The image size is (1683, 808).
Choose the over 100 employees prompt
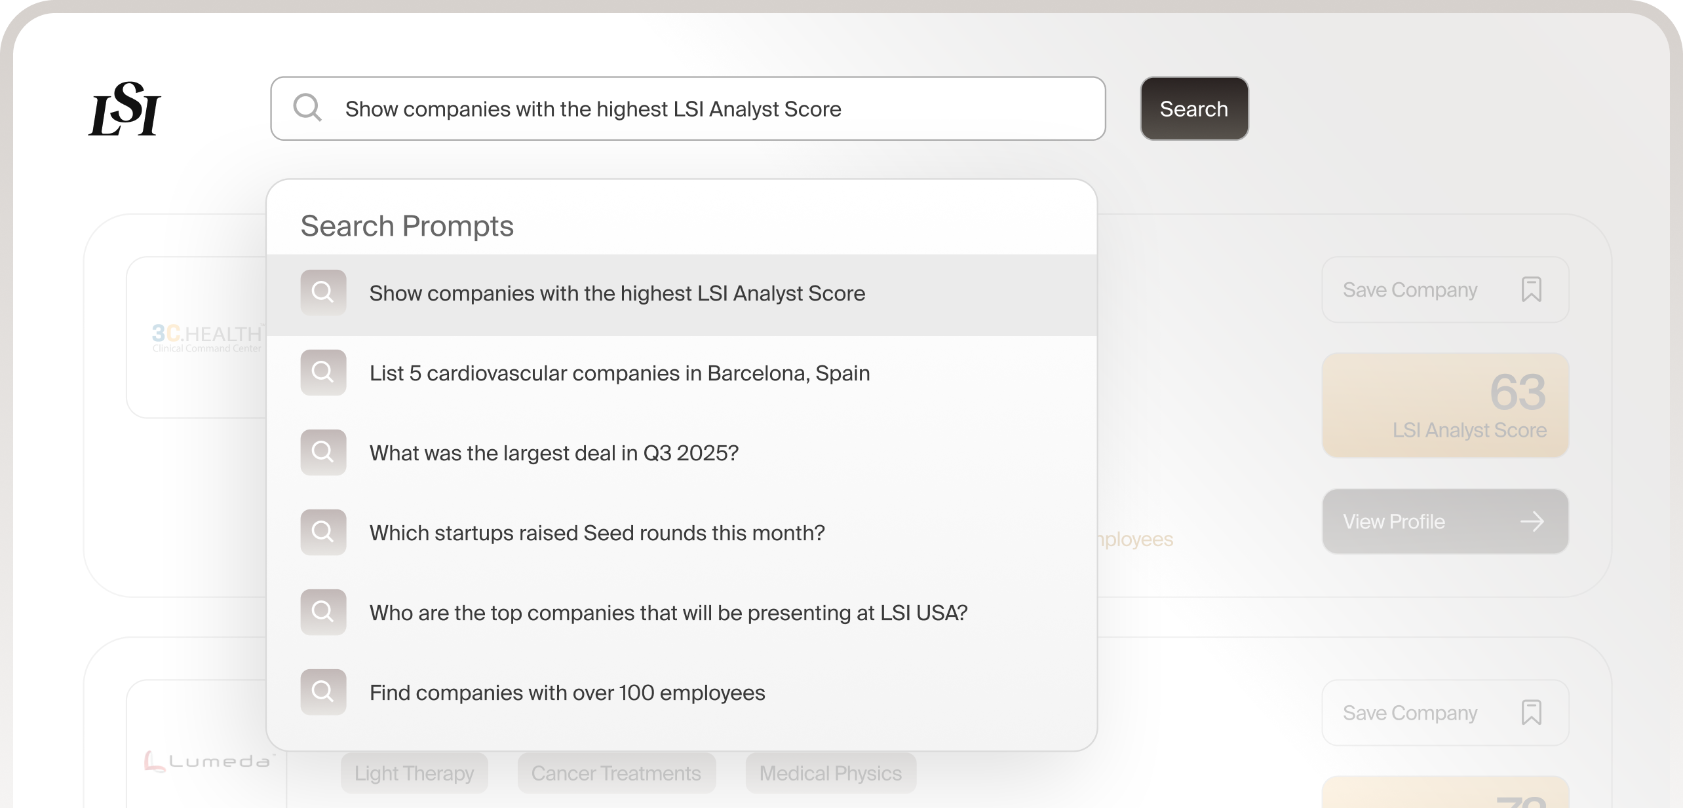coord(567,693)
